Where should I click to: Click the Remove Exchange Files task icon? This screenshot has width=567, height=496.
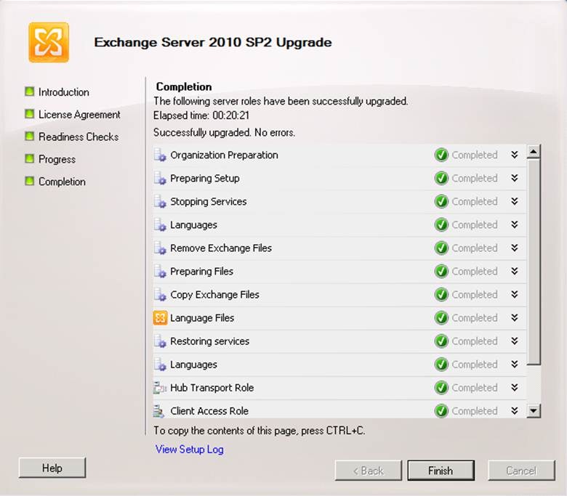(160, 248)
